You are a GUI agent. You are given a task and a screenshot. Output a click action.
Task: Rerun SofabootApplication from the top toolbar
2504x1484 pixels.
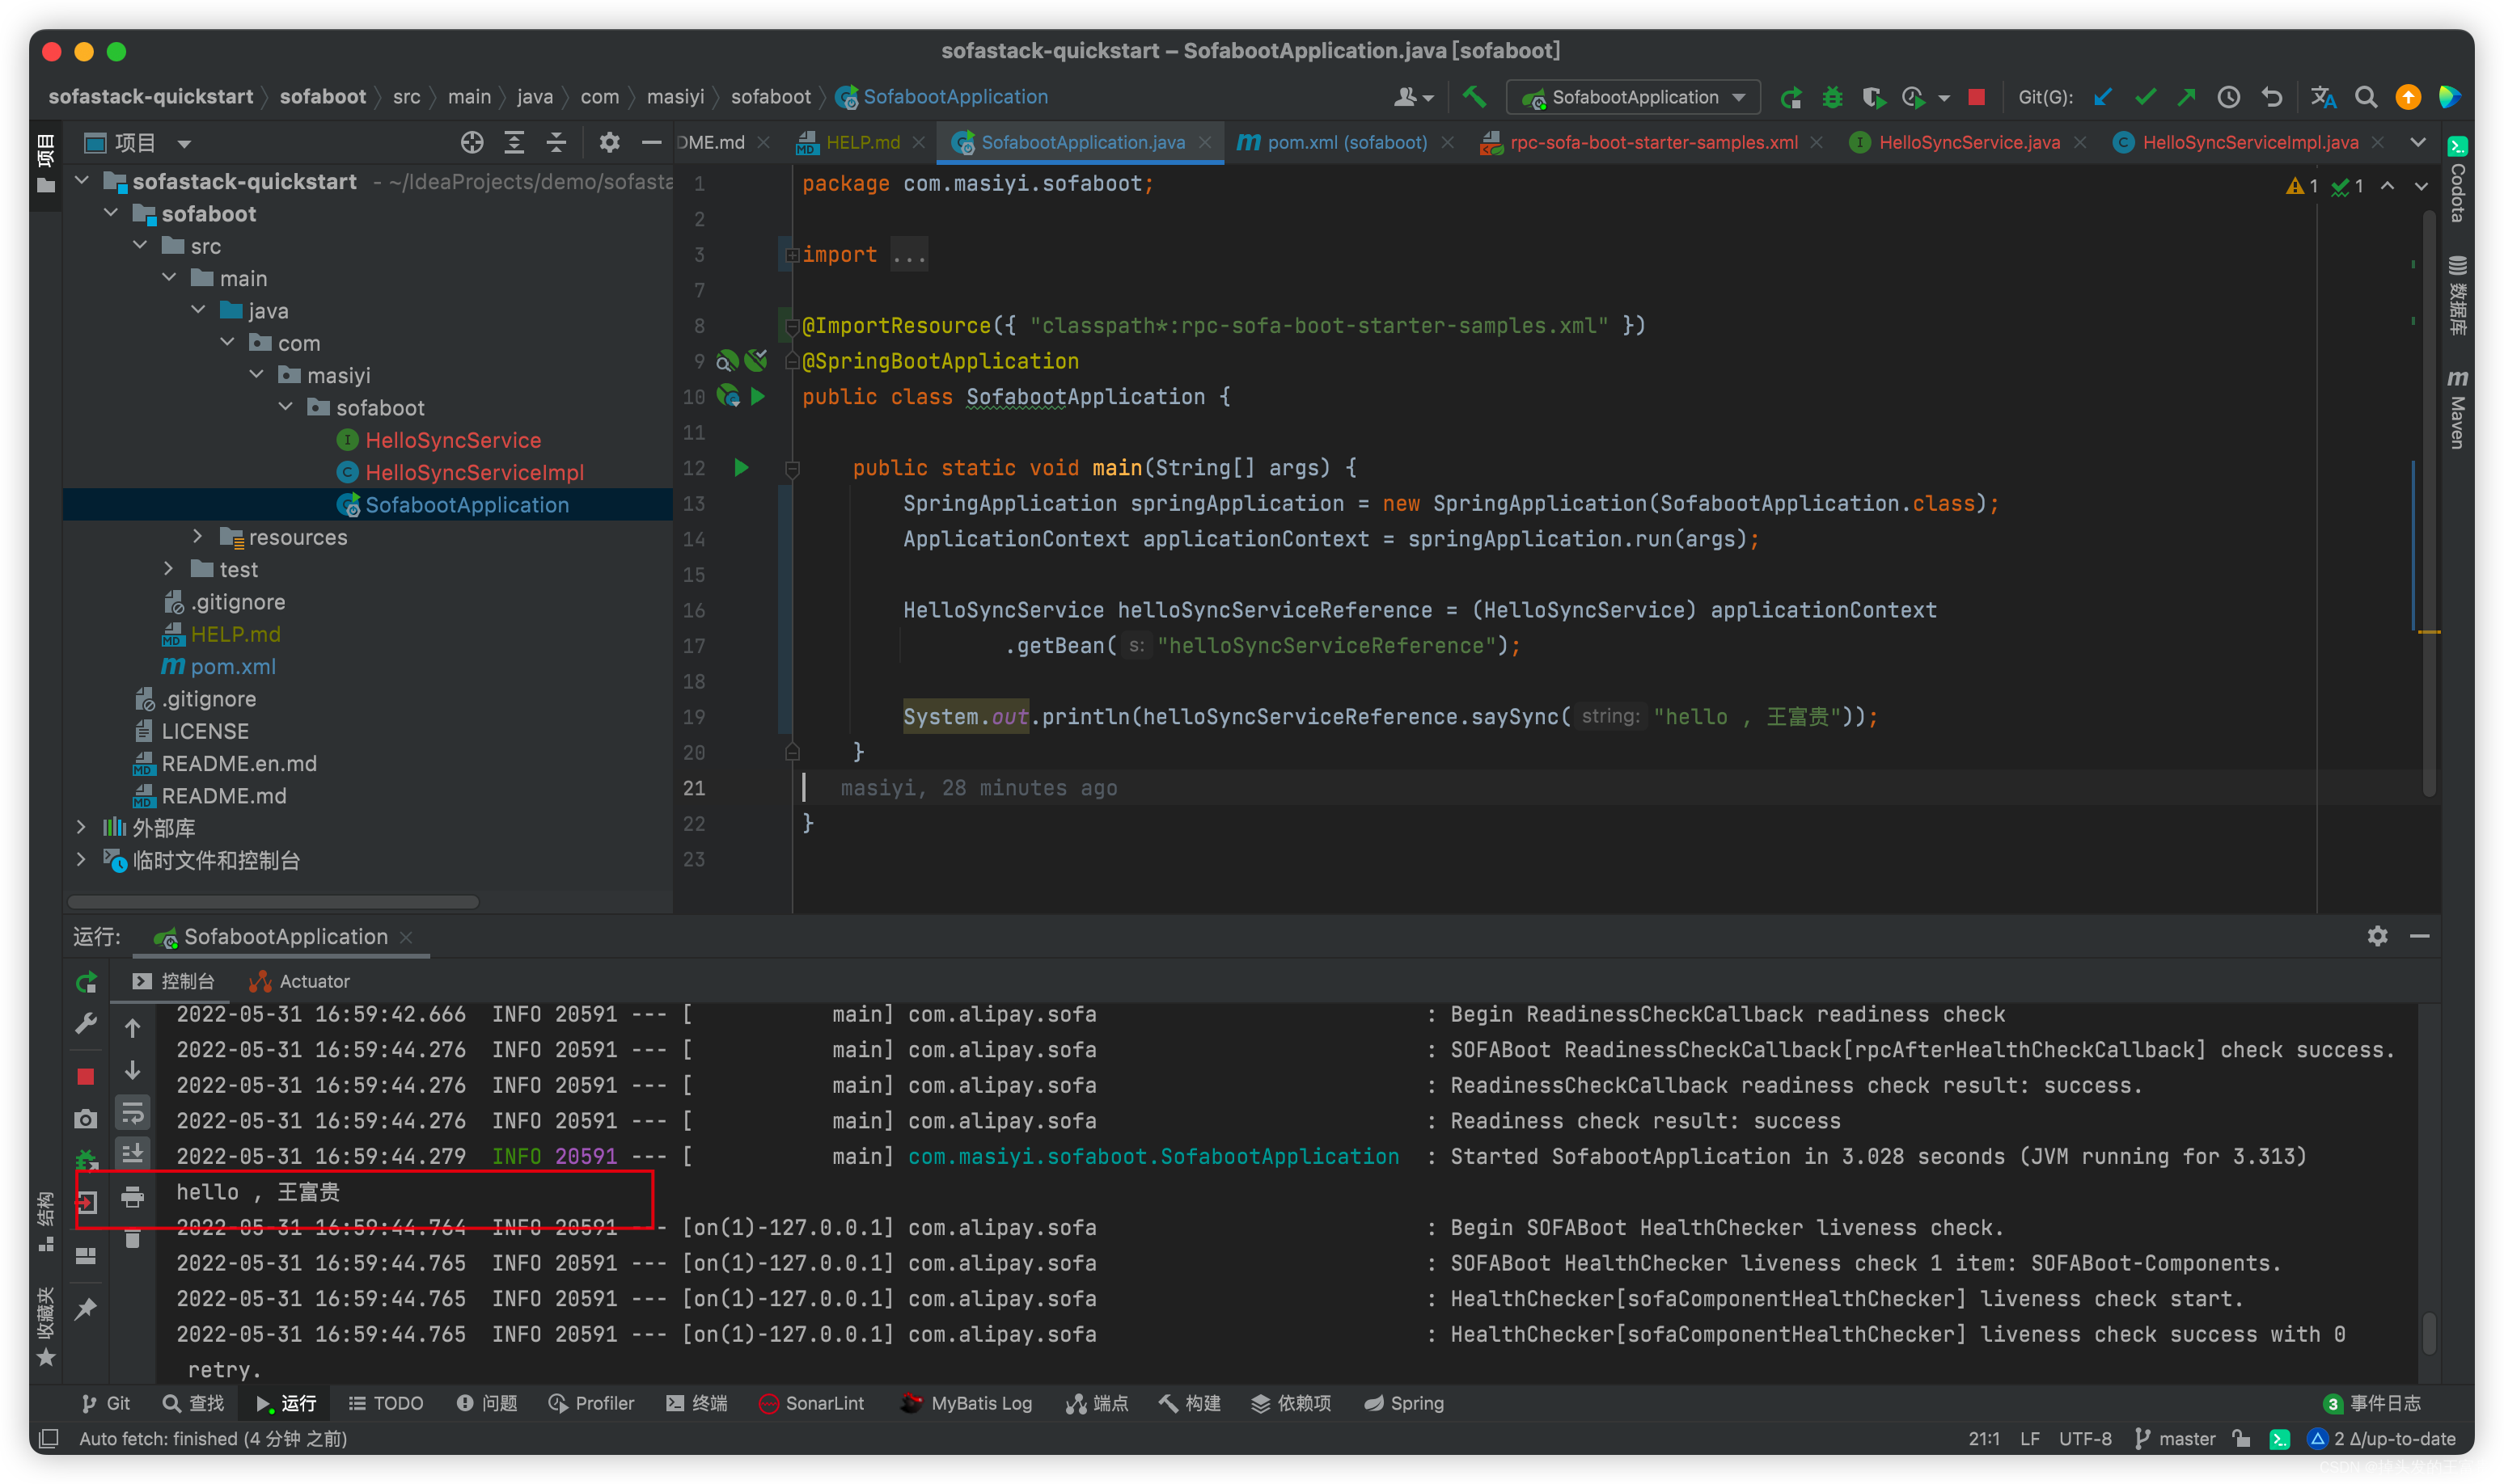click(x=1791, y=97)
